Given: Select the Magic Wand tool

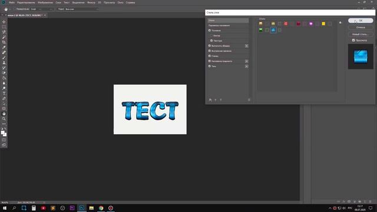Looking at the screenshot, I should tap(4, 37).
